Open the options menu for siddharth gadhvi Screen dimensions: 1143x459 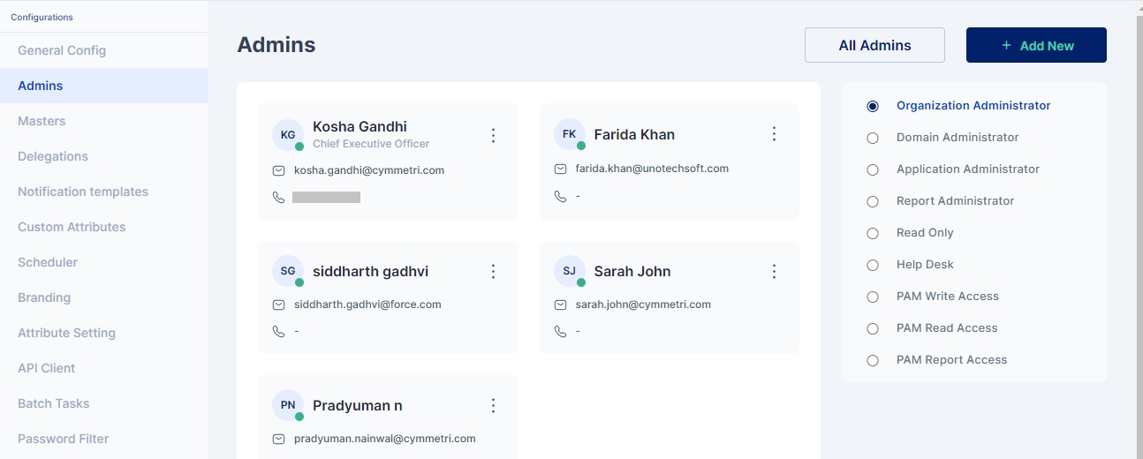pos(494,272)
